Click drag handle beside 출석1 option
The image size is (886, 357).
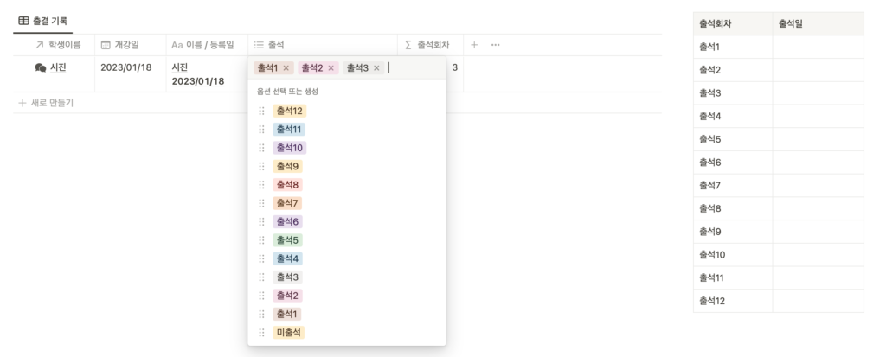(x=261, y=314)
